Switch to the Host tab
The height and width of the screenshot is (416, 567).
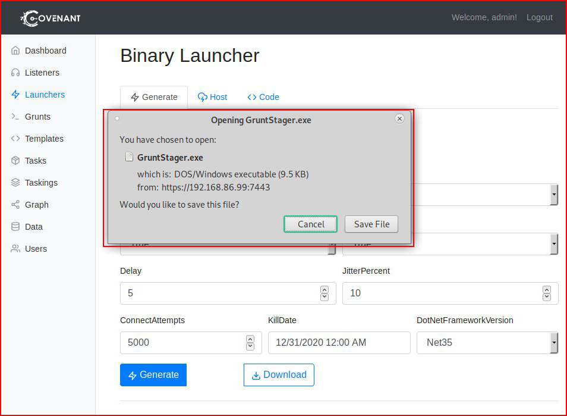tap(212, 97)
